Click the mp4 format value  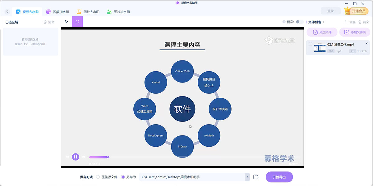coord(338,51)
